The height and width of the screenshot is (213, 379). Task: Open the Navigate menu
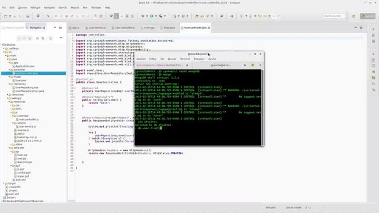[x=49, y=8]
